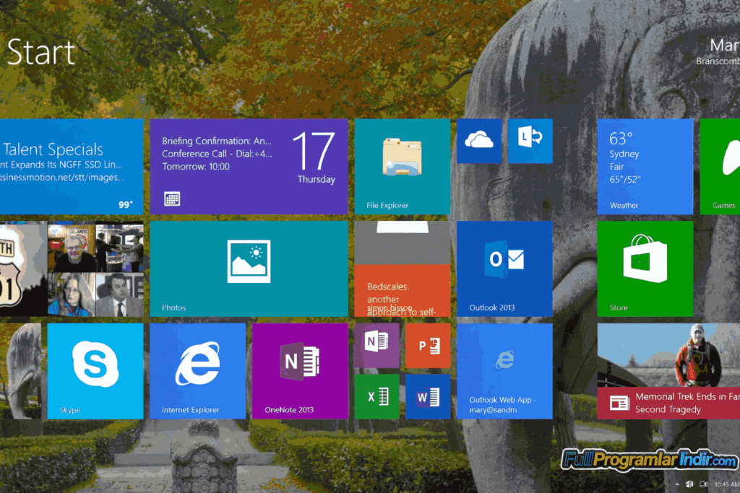
Task: Open the Photos app
Action: 249,268
